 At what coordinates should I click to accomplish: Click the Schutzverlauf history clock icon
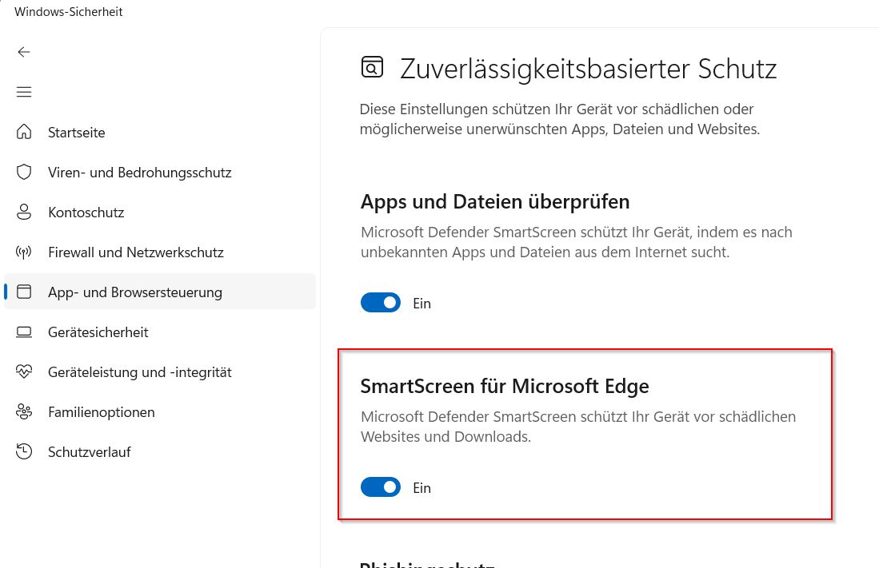click(x=24, y=451)
